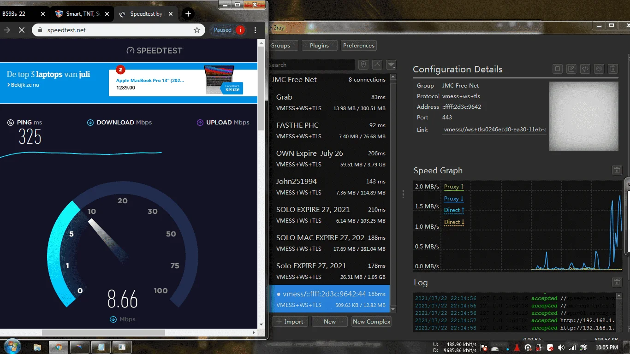Switch to the Speedtest browser tab
Image resolution: width=630 pixels, height=354 pixels.
point(146,14)
